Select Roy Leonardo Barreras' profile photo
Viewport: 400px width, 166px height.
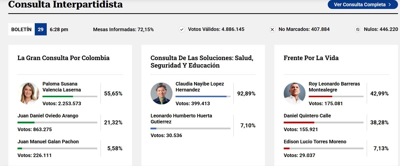tap(294, 93)
